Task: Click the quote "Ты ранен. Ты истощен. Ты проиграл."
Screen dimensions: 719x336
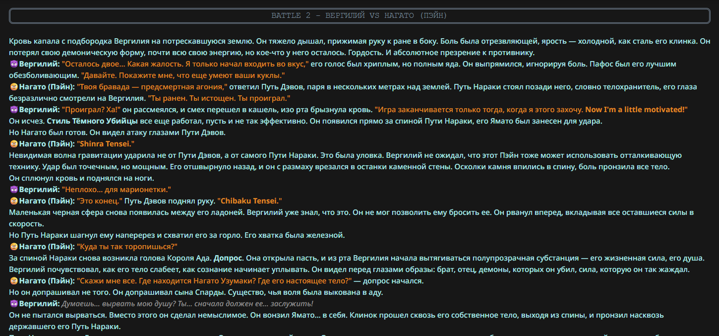Action: click(219, 98)
